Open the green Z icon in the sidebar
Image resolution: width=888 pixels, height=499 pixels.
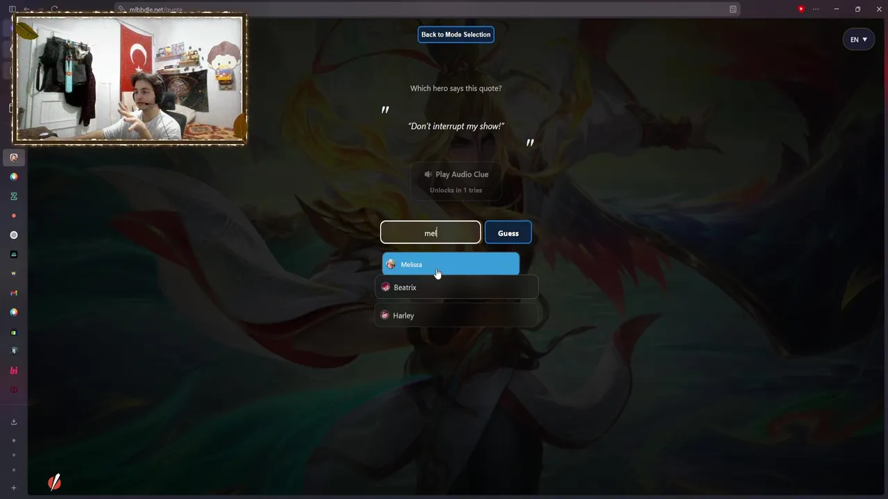(x=14, y=196)
